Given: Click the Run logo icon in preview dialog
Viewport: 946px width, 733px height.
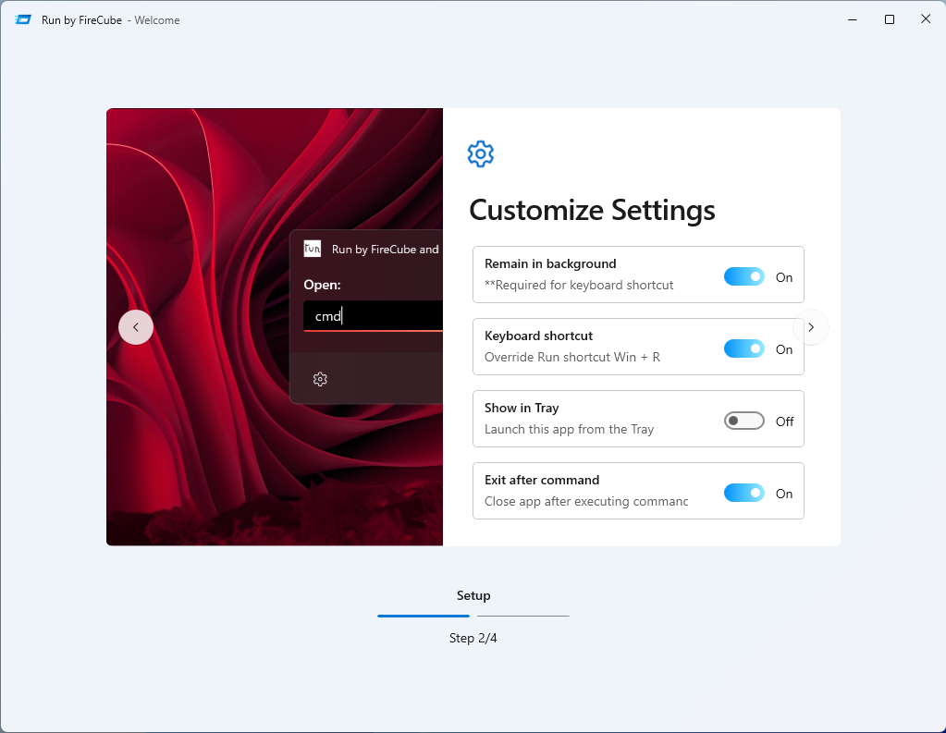Looking at the screenshot, I should [312, 249].
